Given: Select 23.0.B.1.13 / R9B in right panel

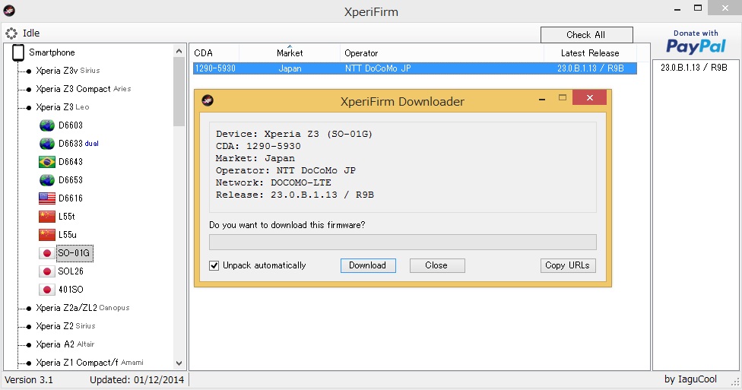Looking at the screenshot, I should [x=694, y=68].
